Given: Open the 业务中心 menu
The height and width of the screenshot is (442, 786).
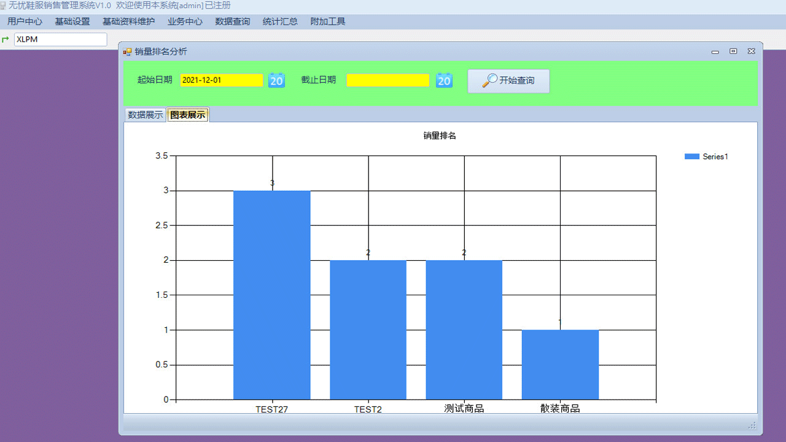Looking at the screenshot, I should [185, 21].
